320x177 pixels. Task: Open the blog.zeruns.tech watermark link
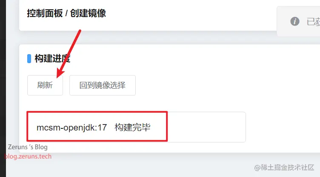coord(28,157)
